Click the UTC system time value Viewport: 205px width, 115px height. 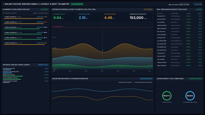pyautogui.click(x=198, y=5)
